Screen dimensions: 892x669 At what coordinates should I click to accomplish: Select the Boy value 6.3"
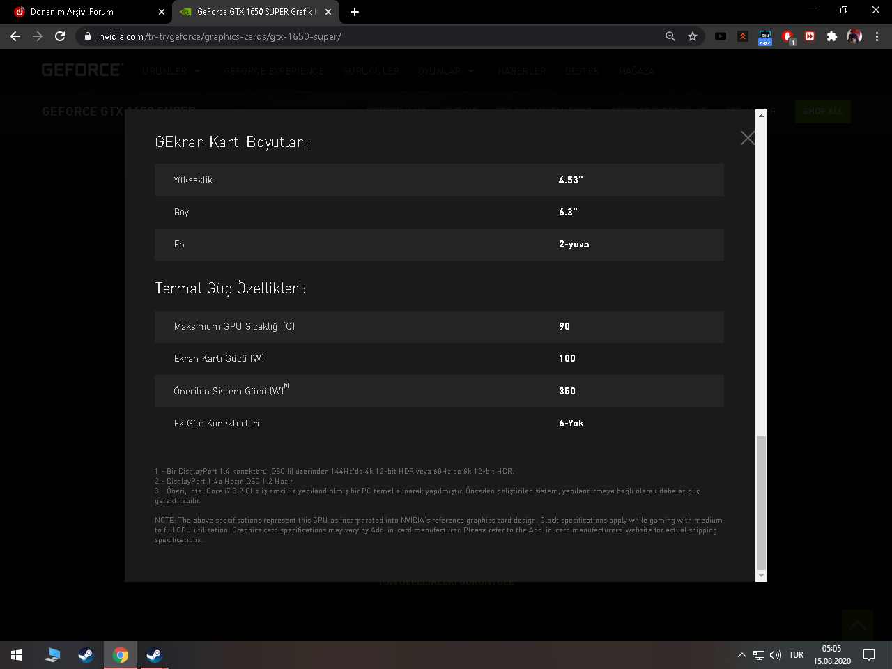[x=568, y=212]
